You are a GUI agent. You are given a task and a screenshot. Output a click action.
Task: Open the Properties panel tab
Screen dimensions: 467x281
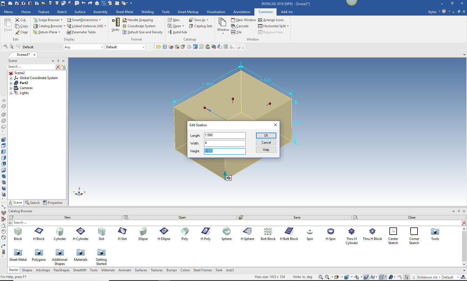click(x=53, y=203)
